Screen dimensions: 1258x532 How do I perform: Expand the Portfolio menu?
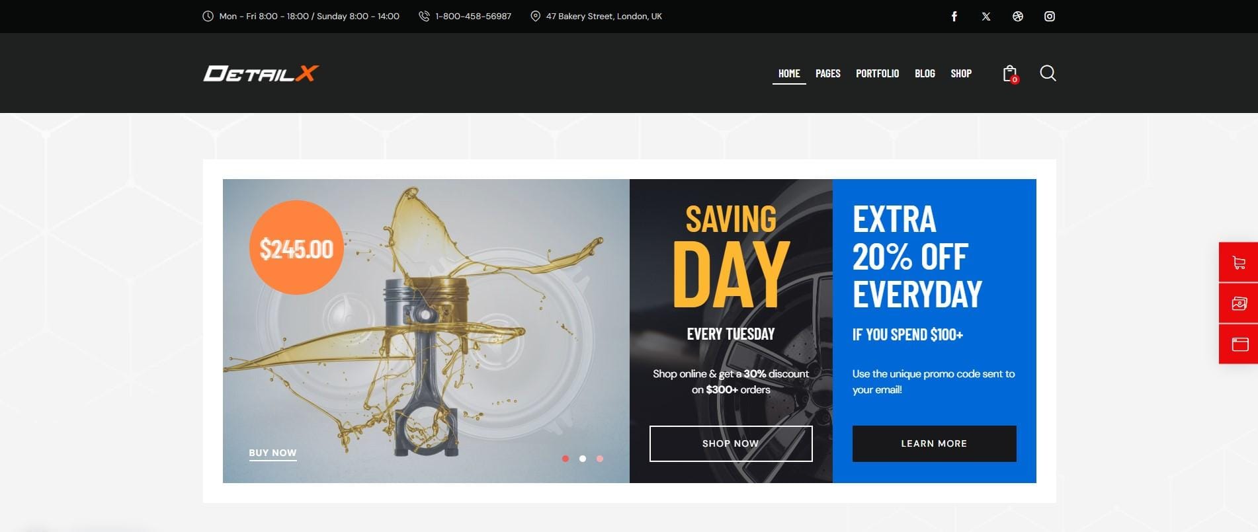[878, 73]
